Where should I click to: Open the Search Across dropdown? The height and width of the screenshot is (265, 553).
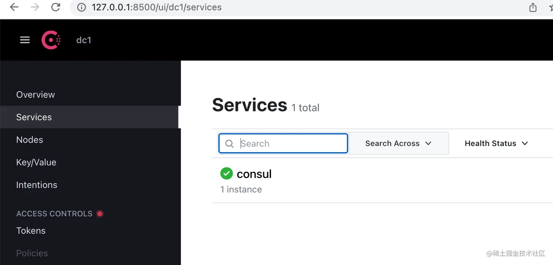[399, 143]
